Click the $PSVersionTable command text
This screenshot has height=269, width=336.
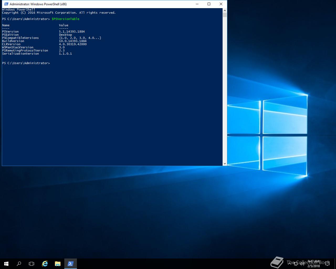65,19
